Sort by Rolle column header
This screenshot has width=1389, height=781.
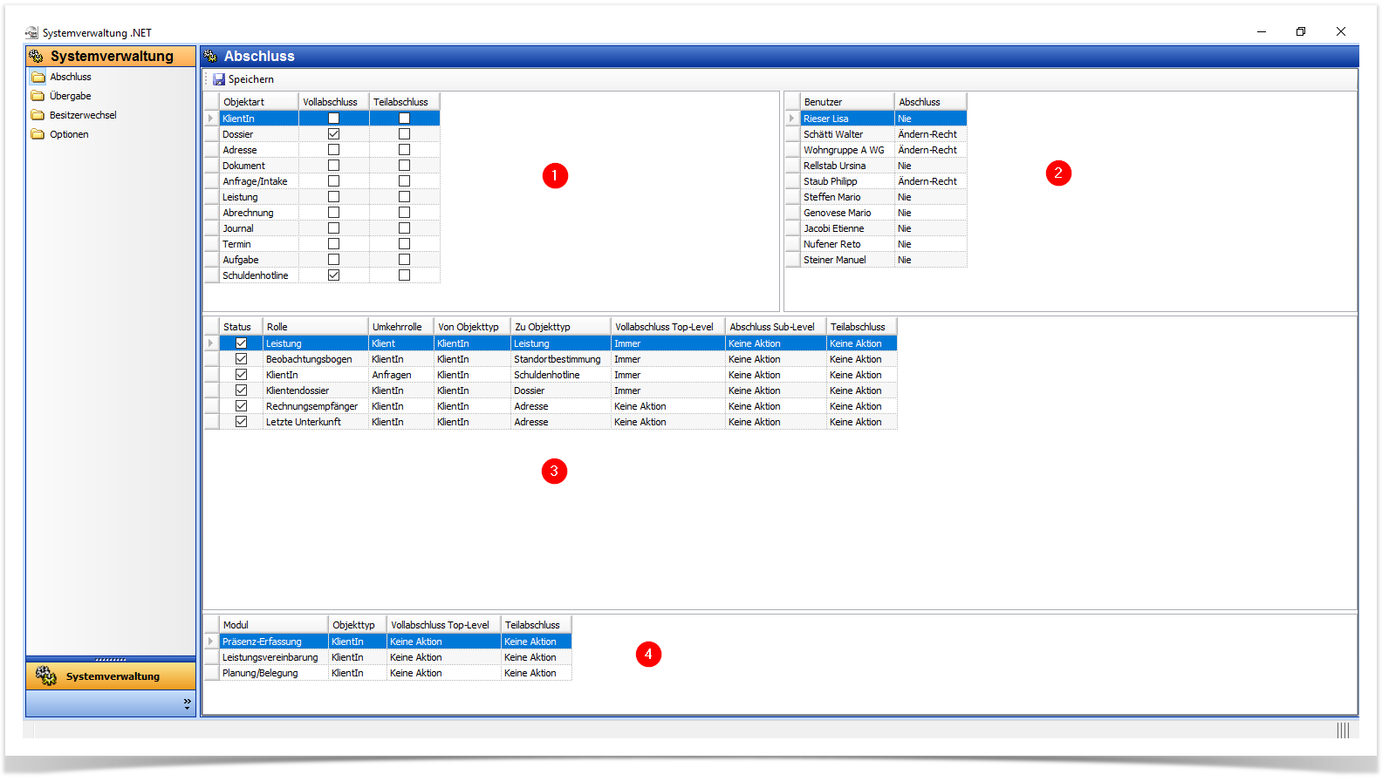point(315,327)
